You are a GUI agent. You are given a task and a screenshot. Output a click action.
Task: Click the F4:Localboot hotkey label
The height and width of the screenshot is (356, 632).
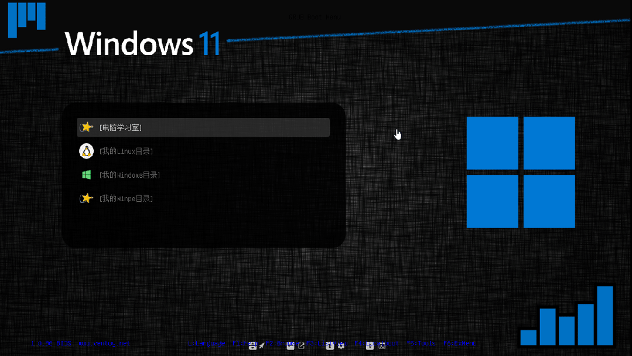[377, 344]
